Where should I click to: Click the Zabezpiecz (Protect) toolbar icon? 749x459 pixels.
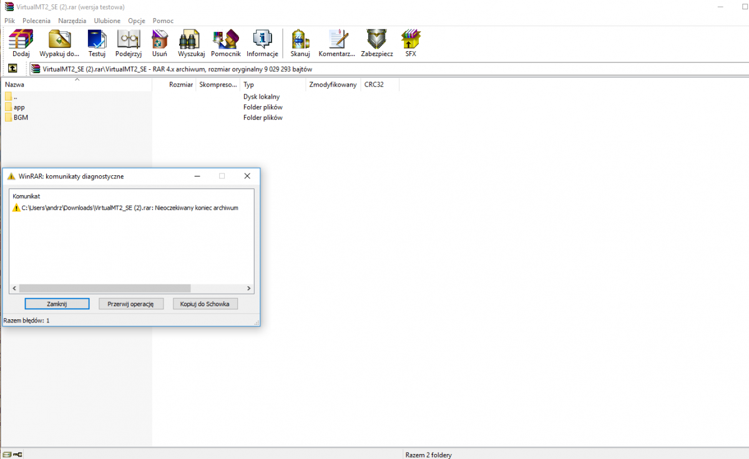377,40
